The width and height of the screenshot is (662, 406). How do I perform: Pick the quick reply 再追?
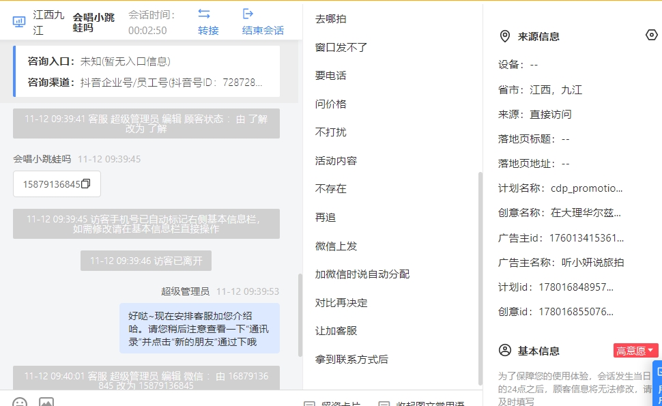point(326,218)
